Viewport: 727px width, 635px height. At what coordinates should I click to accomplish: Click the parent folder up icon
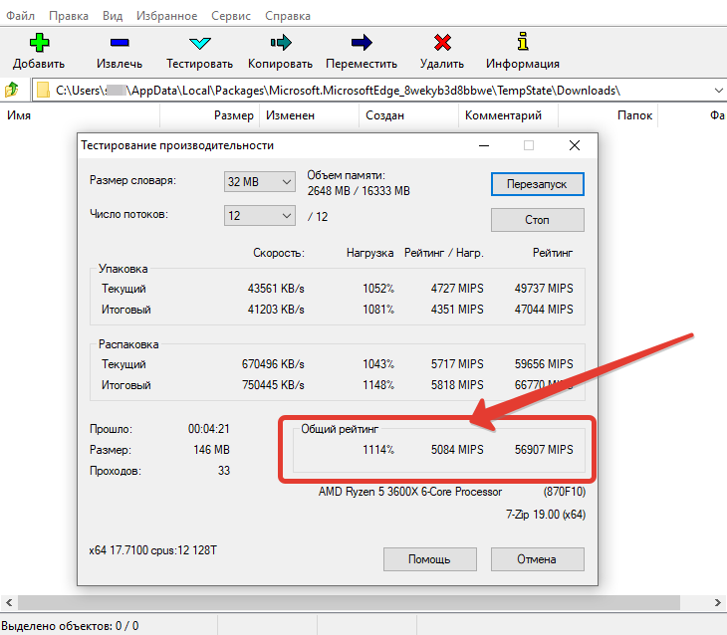pyautogui.click(x=13, y=91)
